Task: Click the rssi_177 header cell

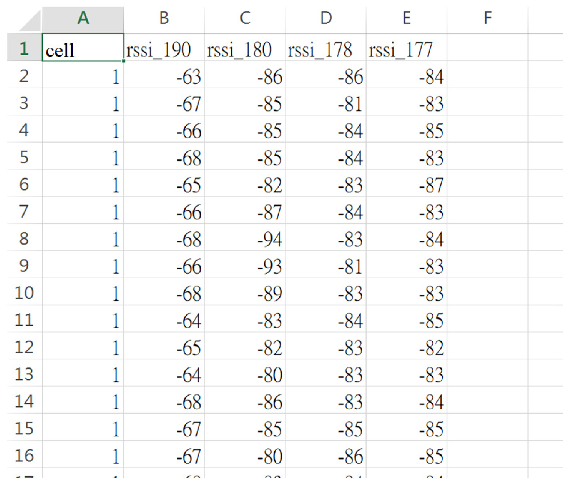Action: tap(407, 48)
